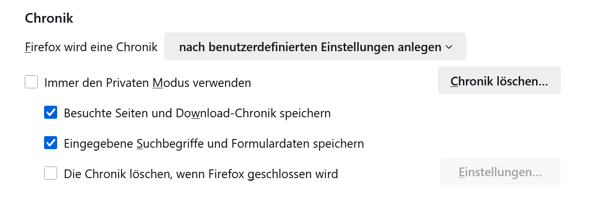Click the blue checkmark beside Besuchte Seiten

[x=51, y=113]
